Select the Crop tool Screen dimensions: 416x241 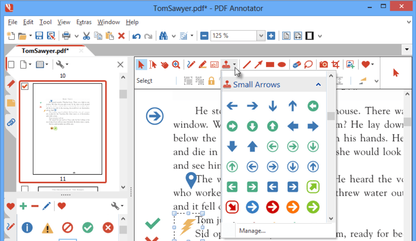pyautogui.click(x=335, y=65)
